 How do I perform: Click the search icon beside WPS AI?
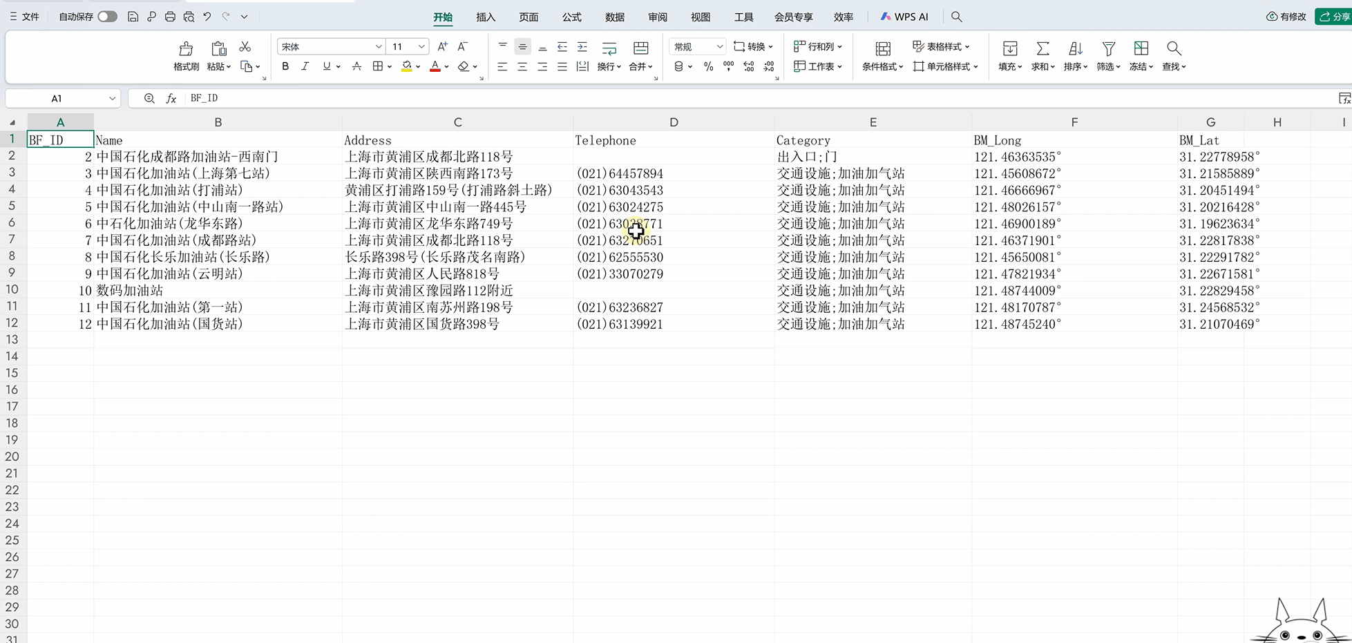[x=957, y=17]
